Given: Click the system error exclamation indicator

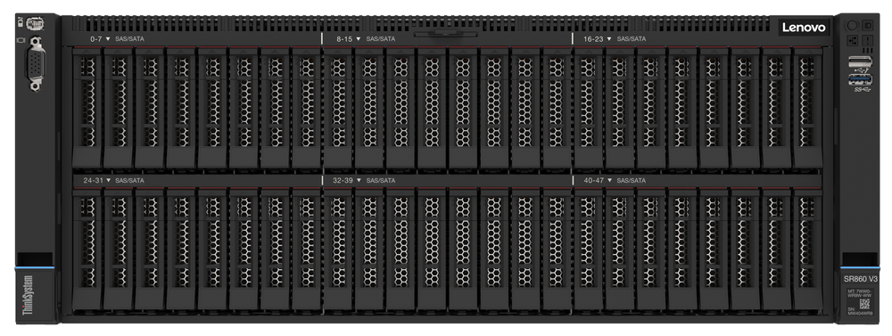Looking at the screenshot, I should point(868,40).
